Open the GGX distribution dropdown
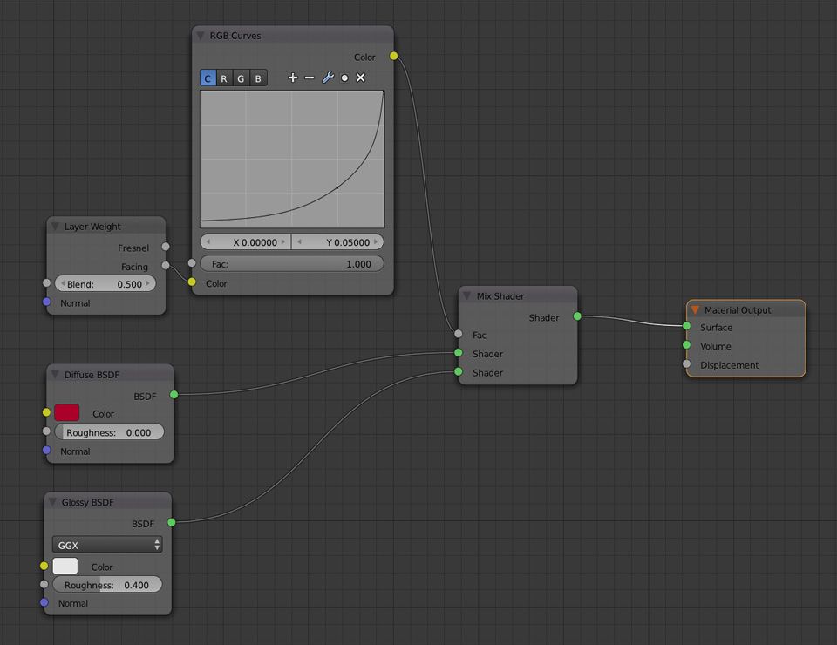 click(x=107, y=545)
